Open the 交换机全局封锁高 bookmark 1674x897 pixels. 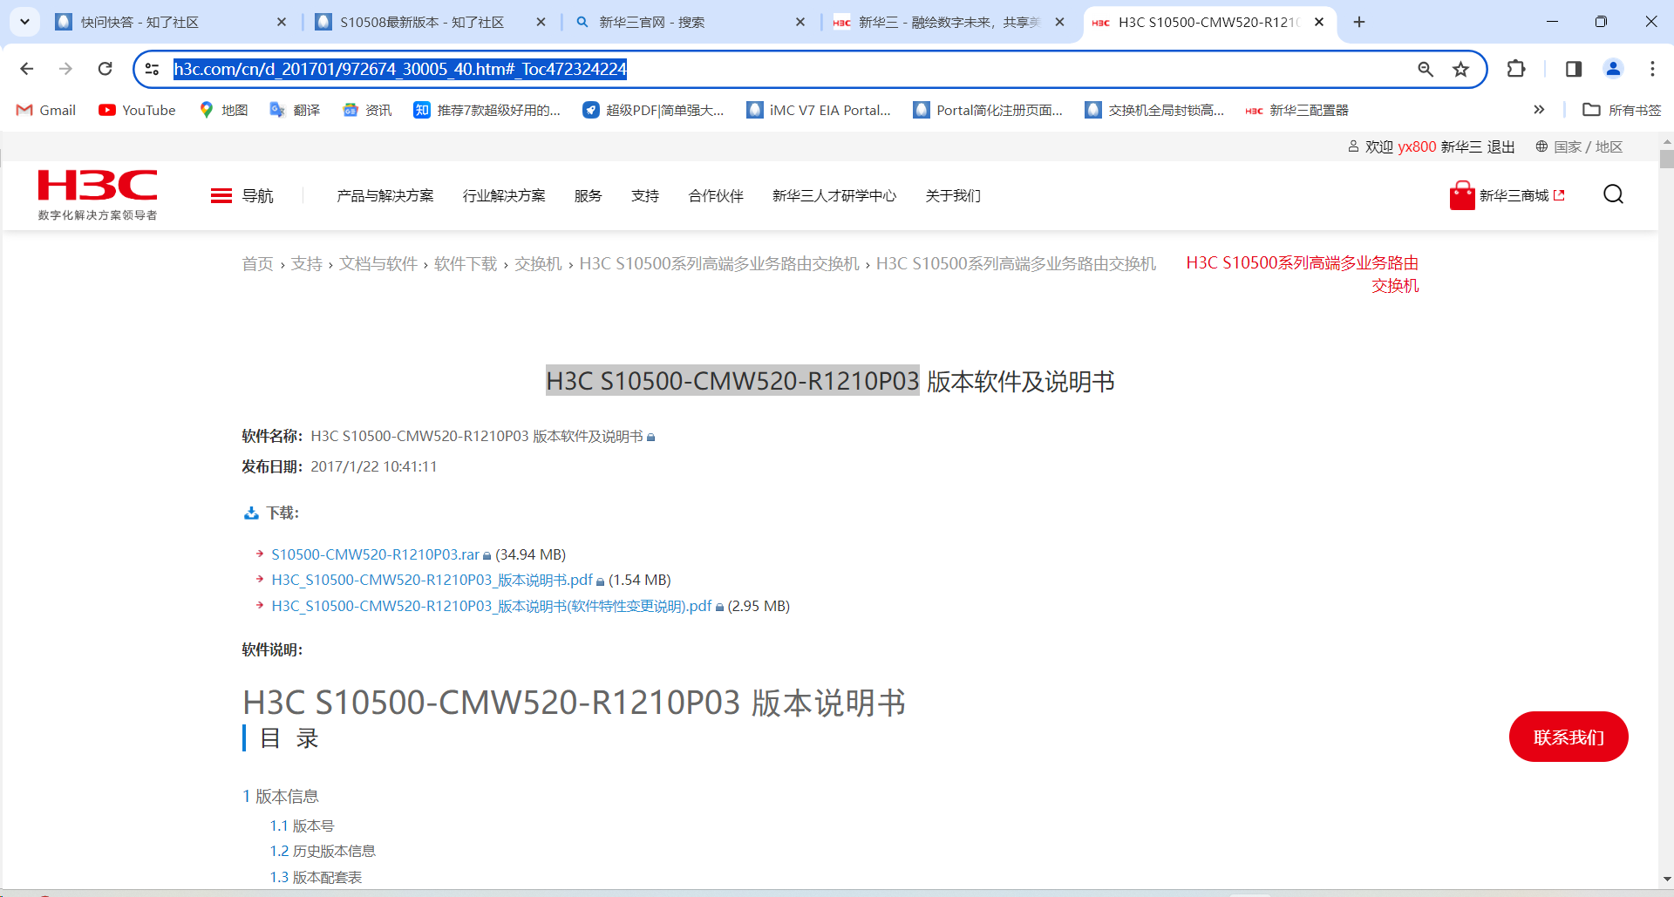(x=1154, y=110)
